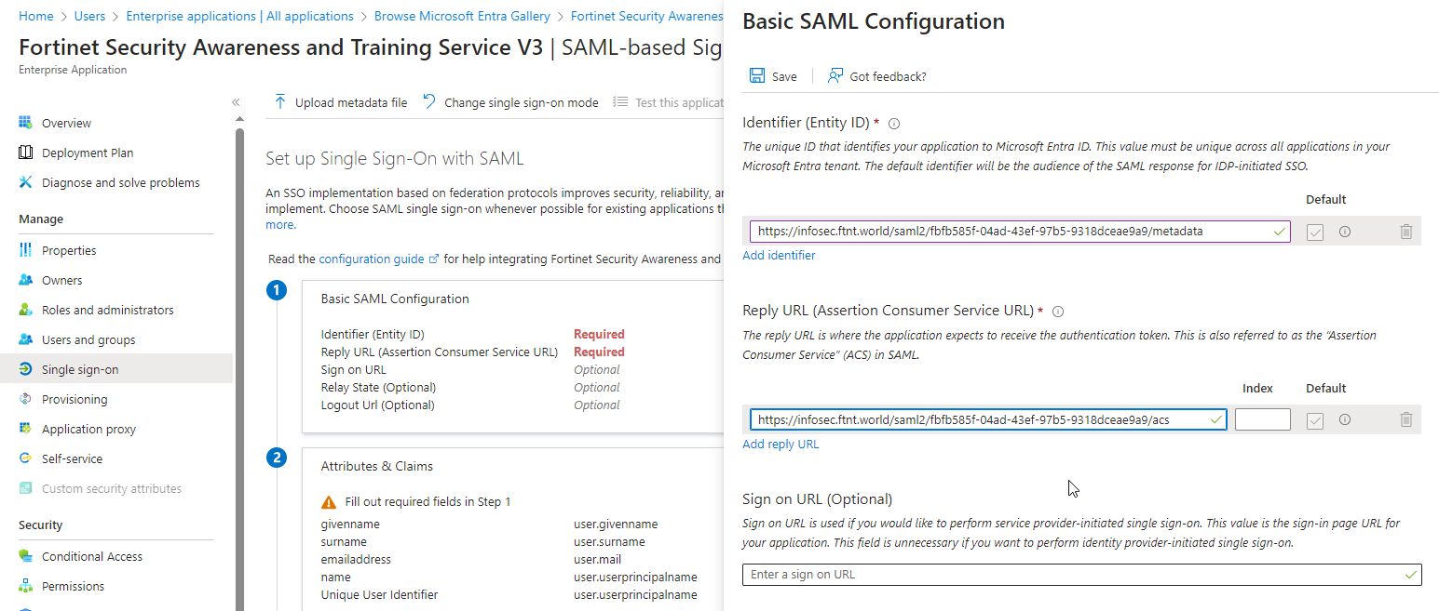
Task: Click Relay State (Optional) row label
Action: [x=378, y=388]
